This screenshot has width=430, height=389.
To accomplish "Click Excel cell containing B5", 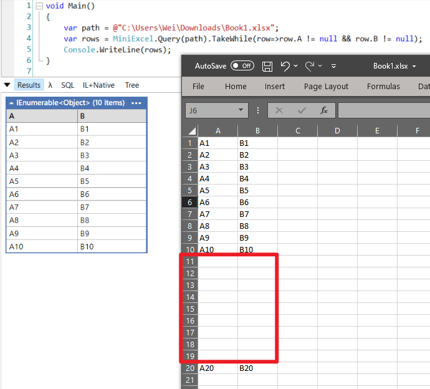I will coord(257,190).
